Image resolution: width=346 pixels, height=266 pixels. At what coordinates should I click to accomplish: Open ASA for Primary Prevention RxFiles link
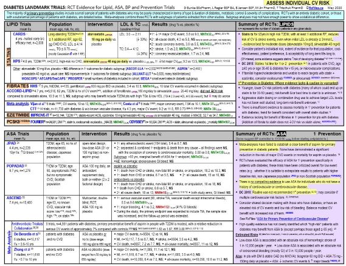click(292, 219)
